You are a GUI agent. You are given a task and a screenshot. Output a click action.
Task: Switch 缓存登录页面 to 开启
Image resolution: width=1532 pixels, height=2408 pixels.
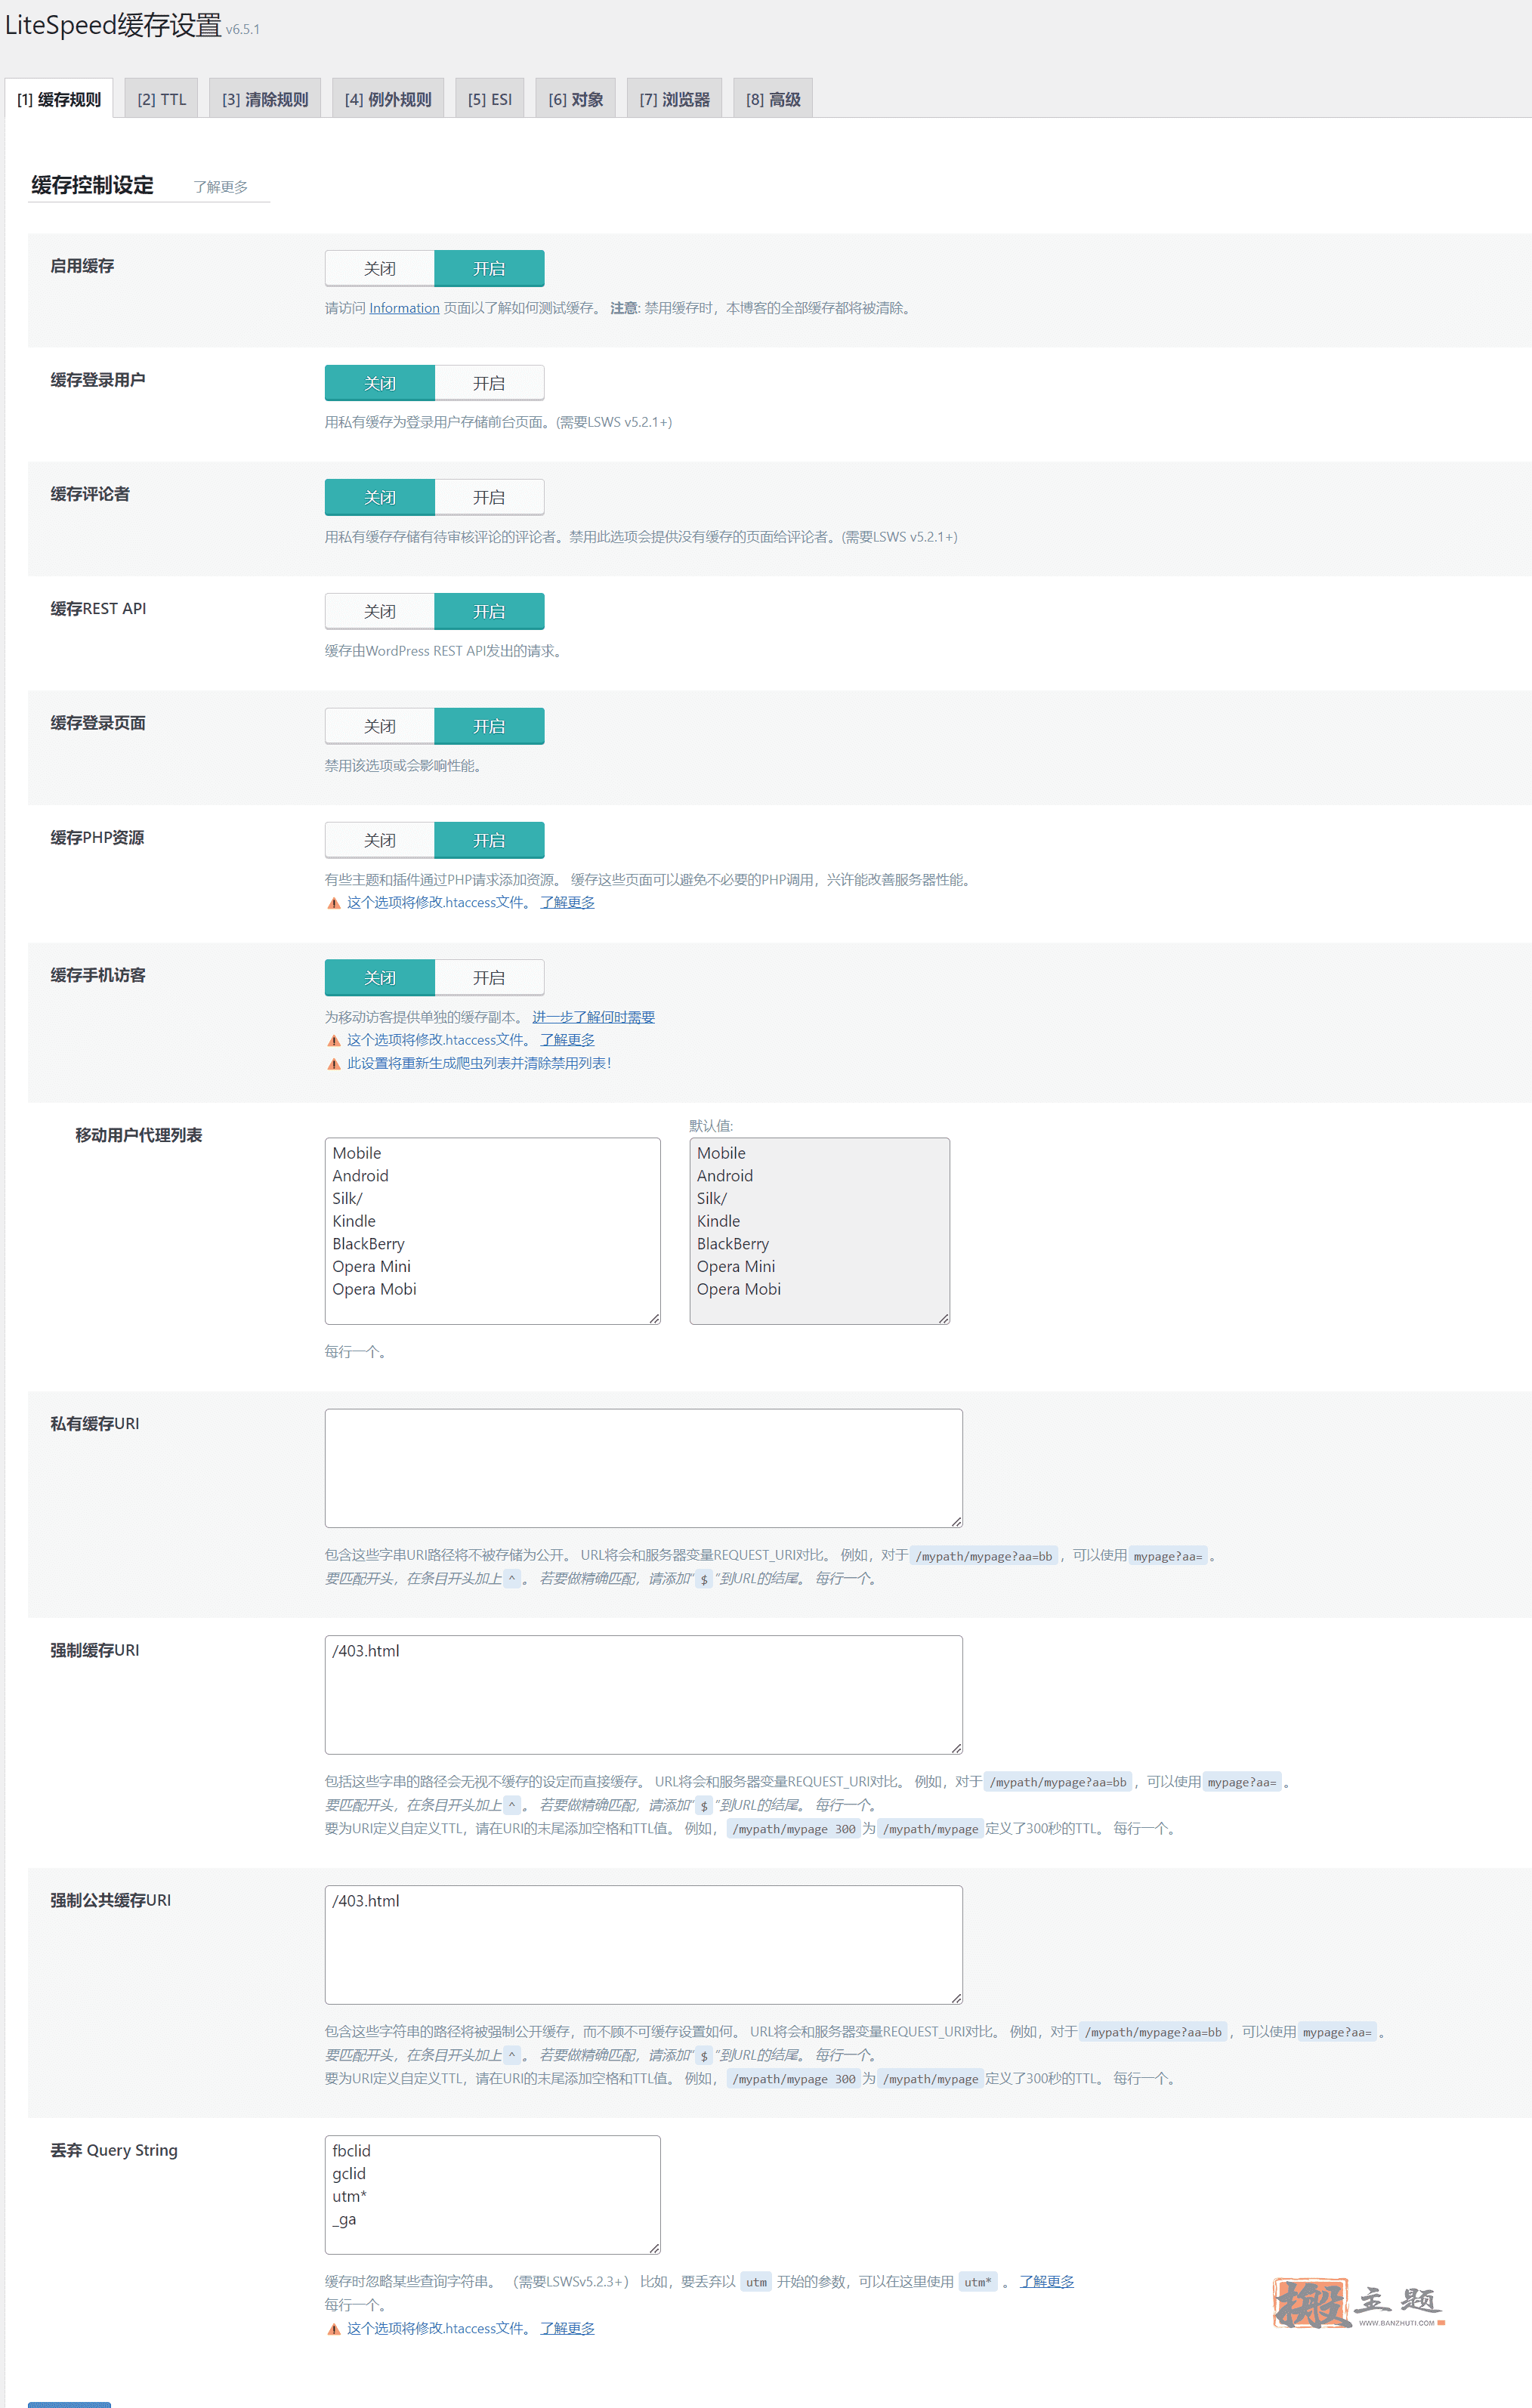coord(489,726)
